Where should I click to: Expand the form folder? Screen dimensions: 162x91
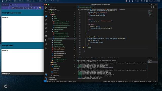click(x=55, y=16)
